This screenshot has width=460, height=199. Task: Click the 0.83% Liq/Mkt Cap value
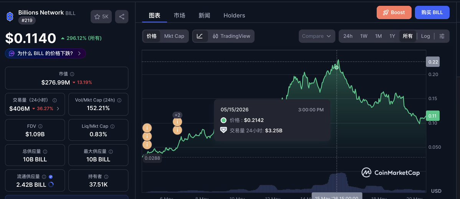pos(98,134)
